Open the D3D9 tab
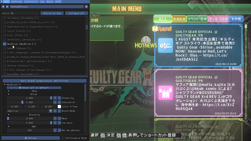Screen dimensions: 251x141 pyautogui.click(x=58, y=2)
